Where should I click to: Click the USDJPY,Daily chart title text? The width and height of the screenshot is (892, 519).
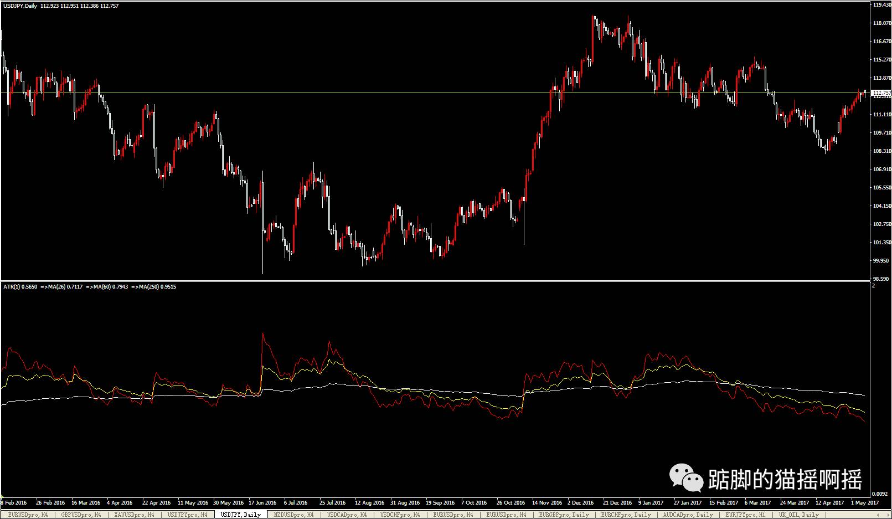[x=20, y=6]
